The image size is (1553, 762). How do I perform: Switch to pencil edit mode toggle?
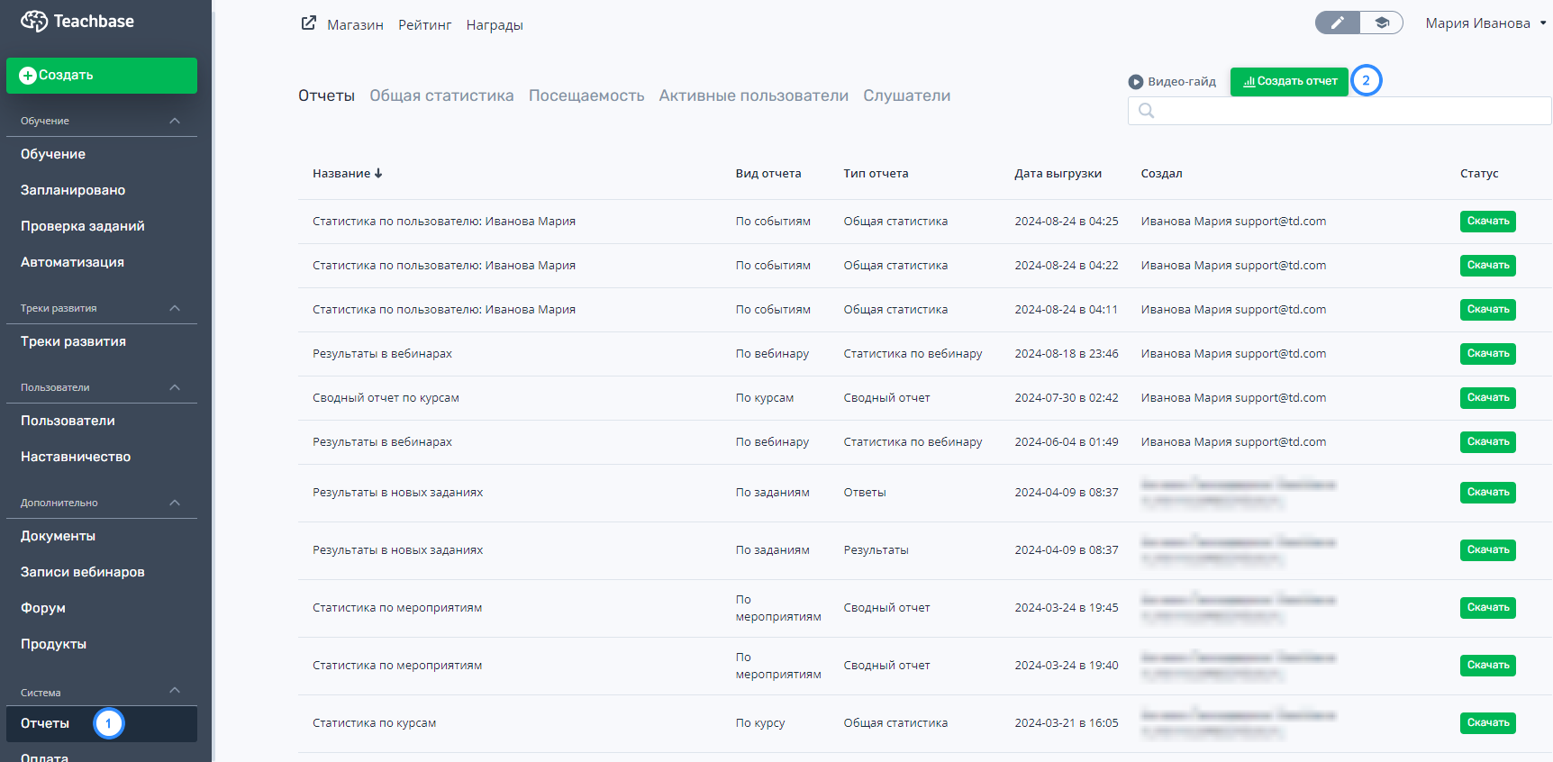(1338, 23)
